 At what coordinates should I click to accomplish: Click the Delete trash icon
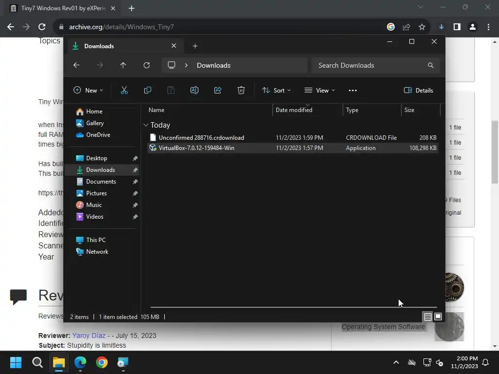(241, 90)
